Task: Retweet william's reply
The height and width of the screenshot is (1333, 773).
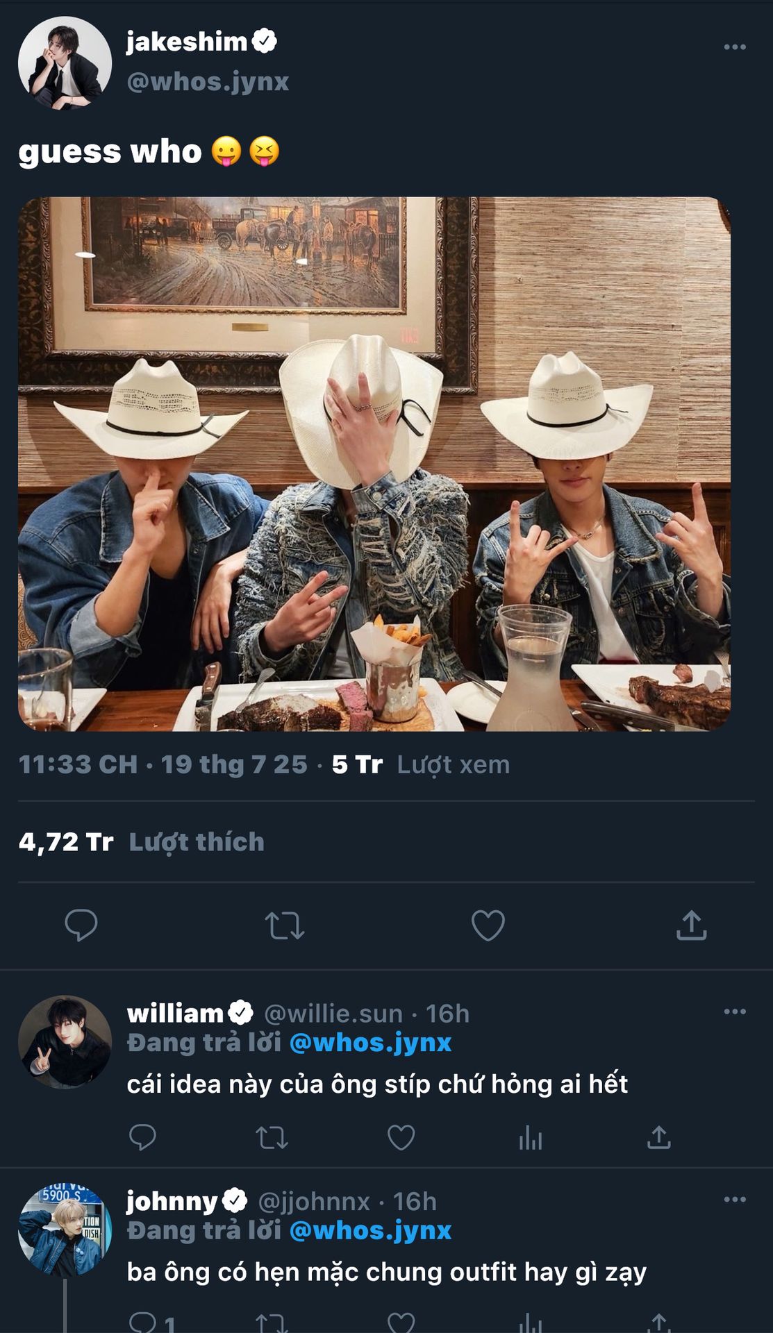Action: coord(272,1138)
